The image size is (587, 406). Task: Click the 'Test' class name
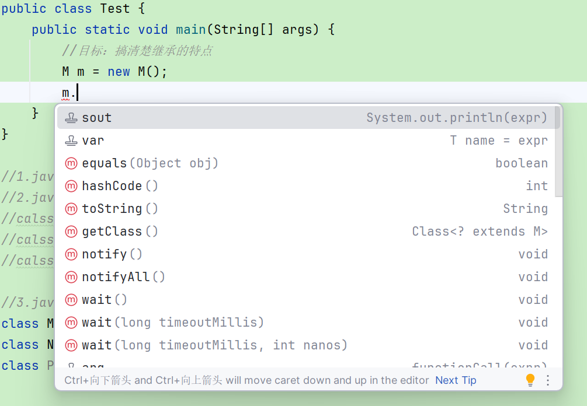point(114,9)
